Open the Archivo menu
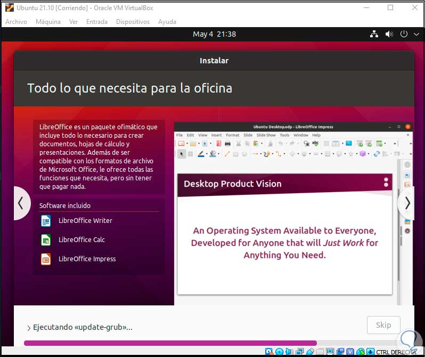Viewport: 425px width, 357px height. (x=16, y=22)
